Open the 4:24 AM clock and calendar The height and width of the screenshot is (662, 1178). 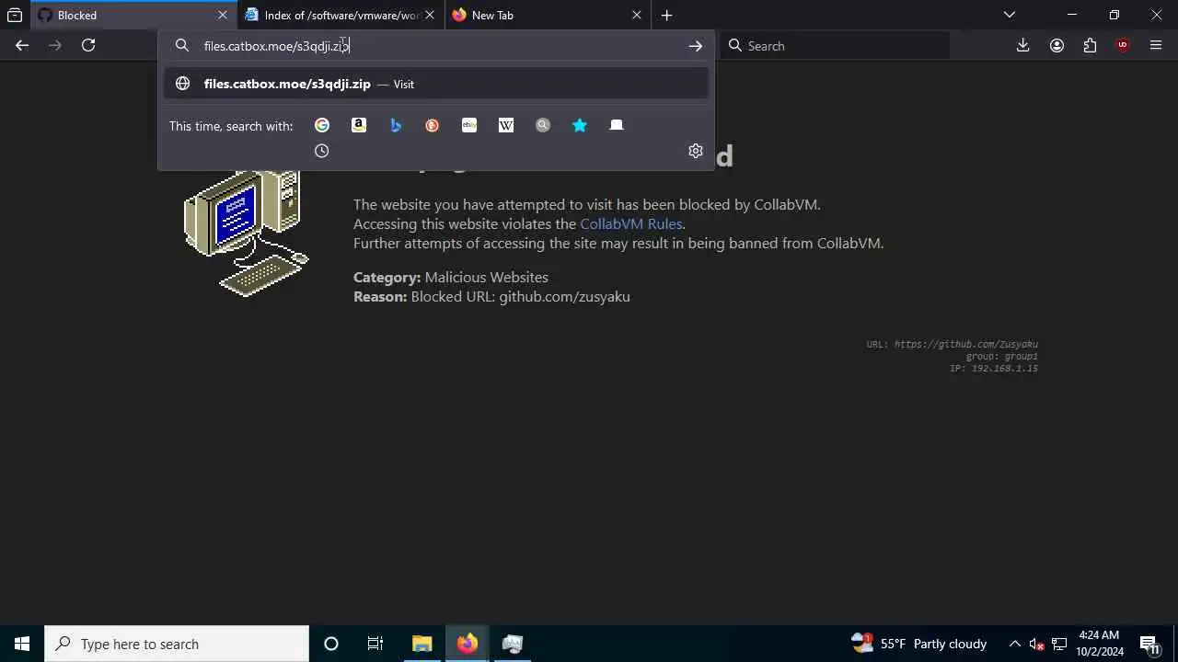point(1099,644)
